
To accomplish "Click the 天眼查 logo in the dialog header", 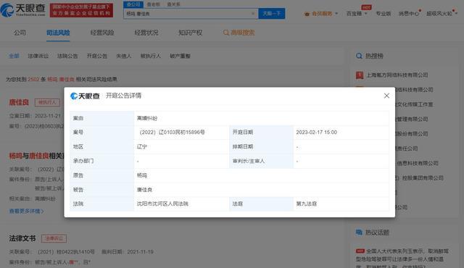I will pyautogui.click(x=85, y=96).
